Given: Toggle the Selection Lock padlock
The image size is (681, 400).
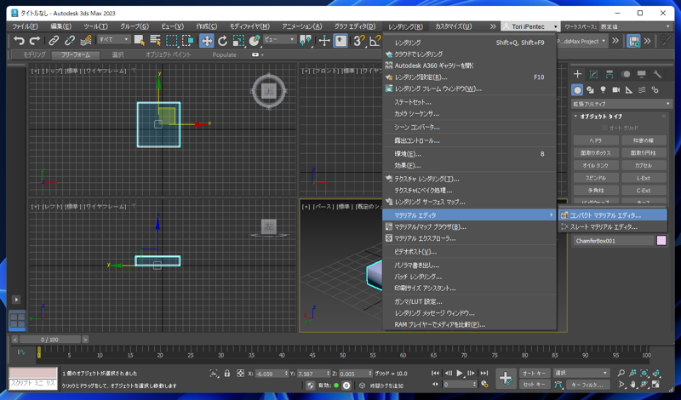Looking at the screenshot, I should (x=227, y=373).
